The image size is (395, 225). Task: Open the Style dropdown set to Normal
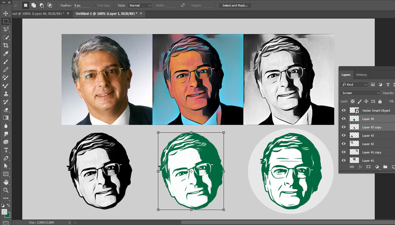[140, 6]
